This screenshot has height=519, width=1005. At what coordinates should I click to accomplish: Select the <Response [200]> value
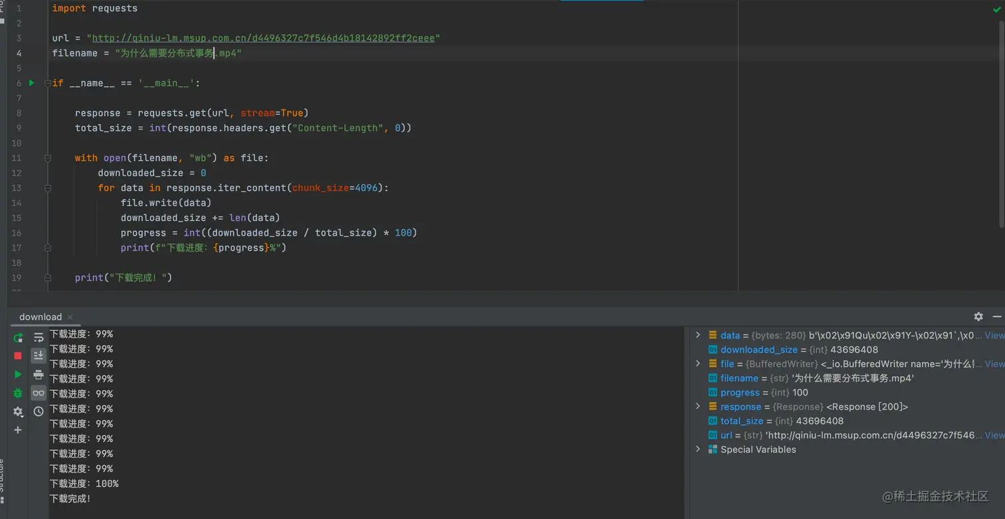click(x=867, y=407)
